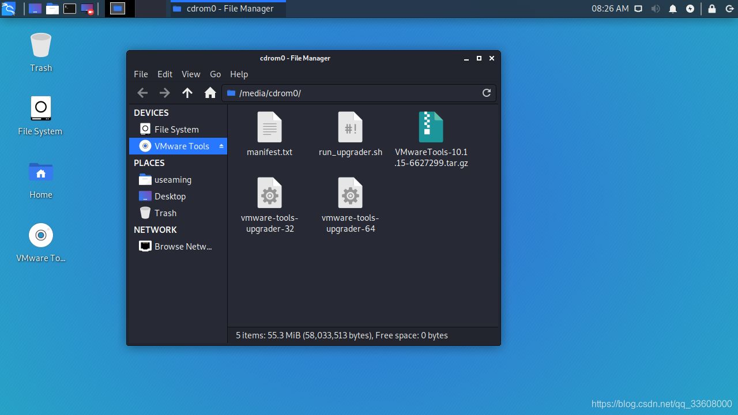Select cdrom0 - File Manager taskbar button
This screenshot has height=415, width=738.
point(228,9)
